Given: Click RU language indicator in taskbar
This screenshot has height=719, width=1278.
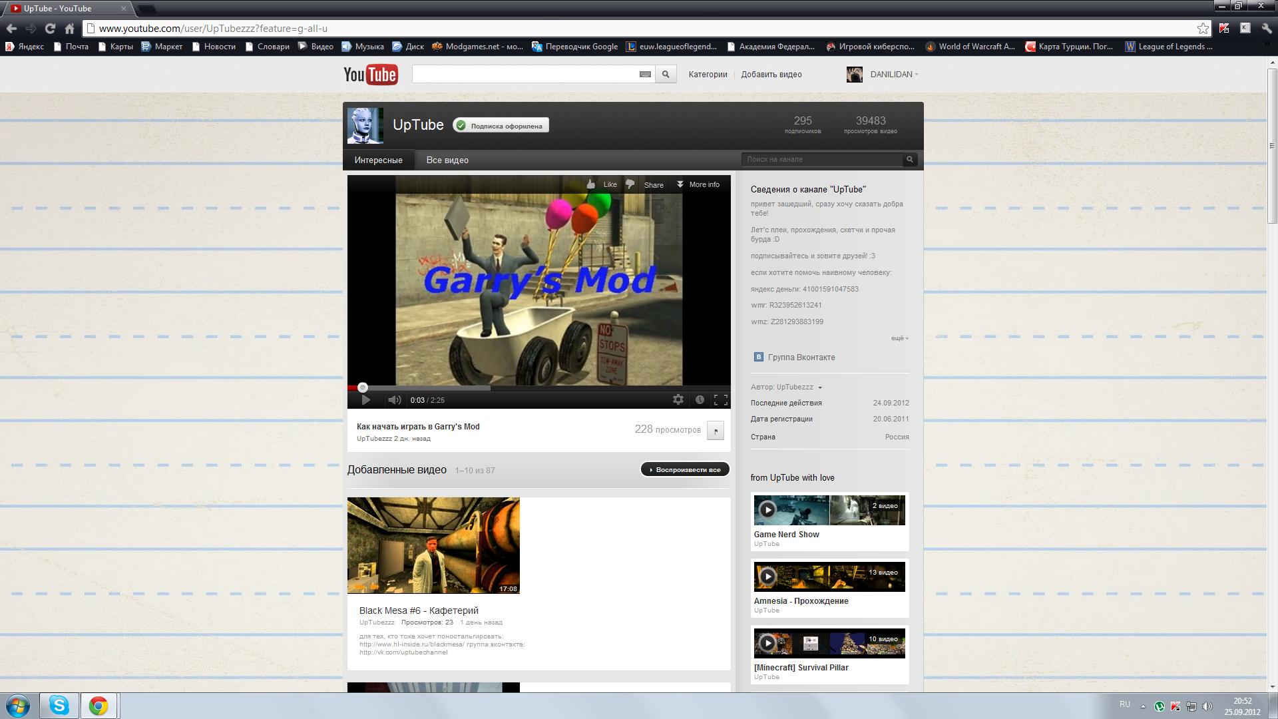Looking at the screenshot, I should tap(1124, 704).
